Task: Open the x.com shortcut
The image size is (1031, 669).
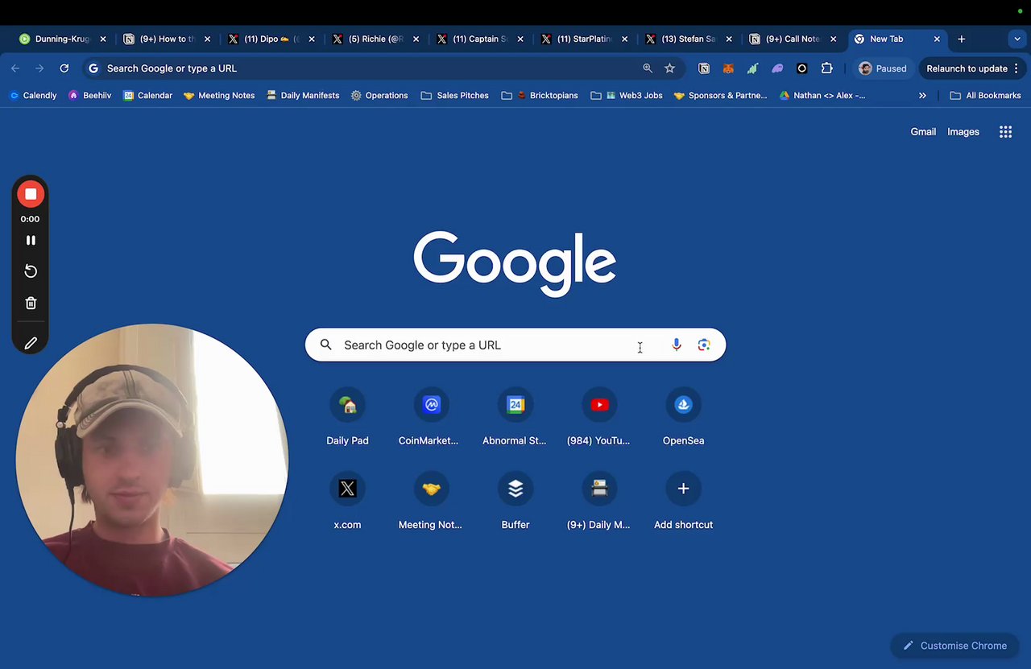Action: coord(347,502)
